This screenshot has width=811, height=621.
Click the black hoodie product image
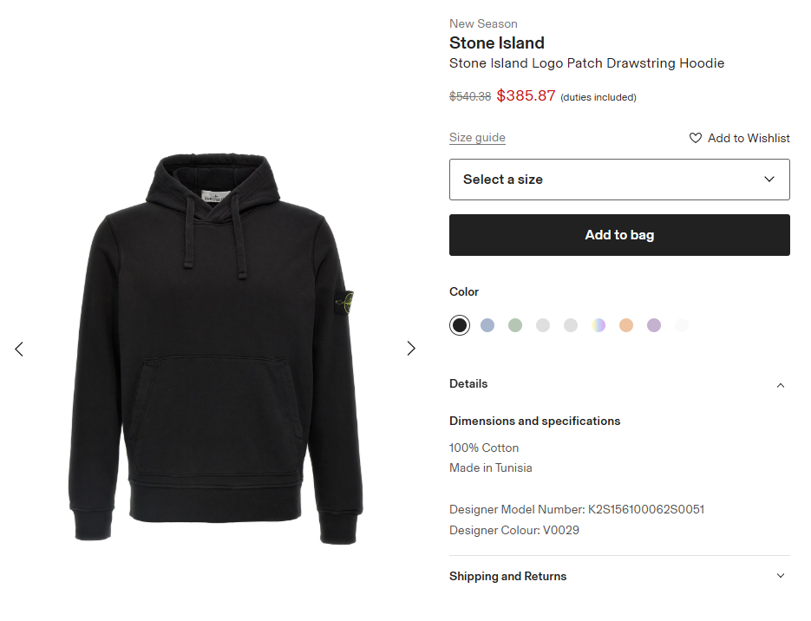coord(215,347)
